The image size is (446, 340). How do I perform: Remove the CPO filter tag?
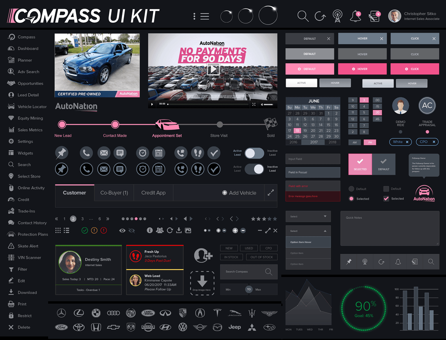[434, 142]
